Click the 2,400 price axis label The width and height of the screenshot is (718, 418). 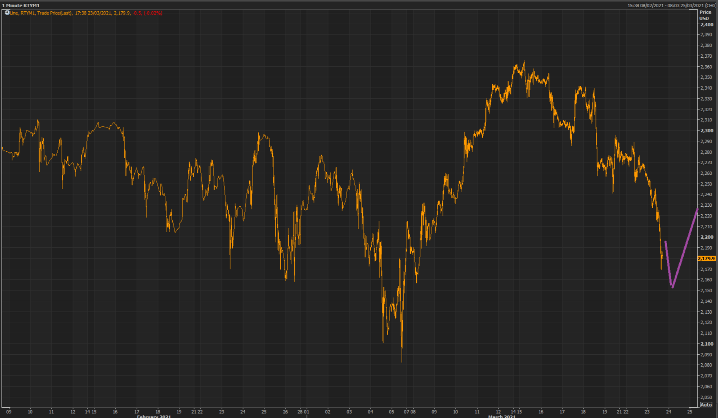(707, 25)
